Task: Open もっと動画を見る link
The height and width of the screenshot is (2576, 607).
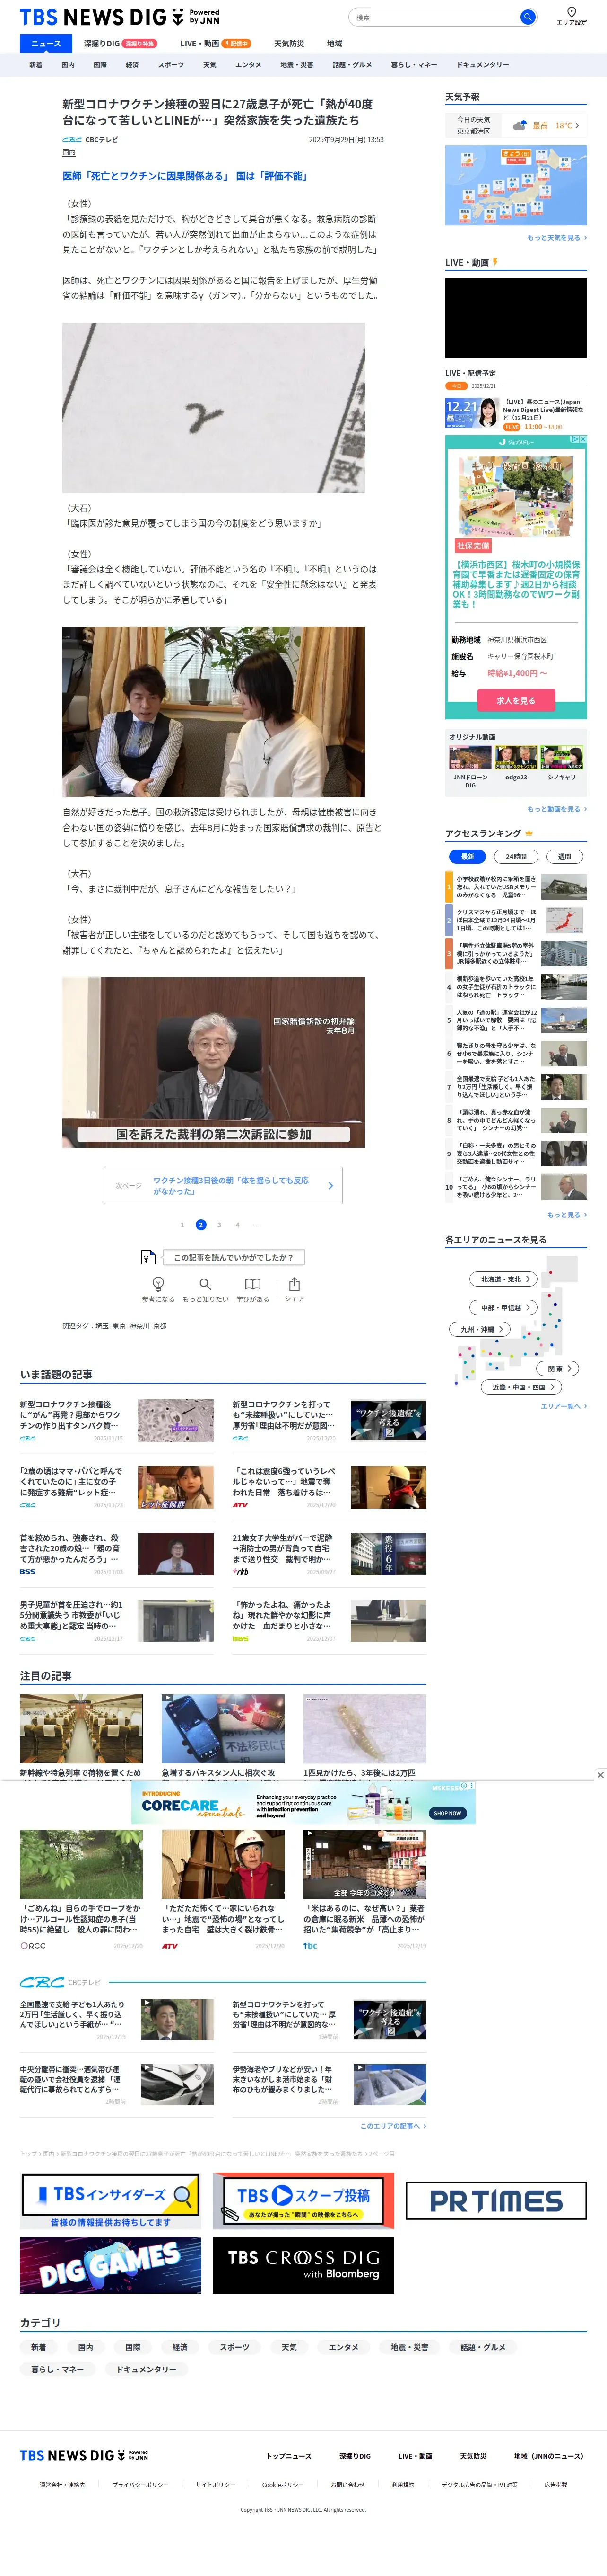Action: (557, 809)
